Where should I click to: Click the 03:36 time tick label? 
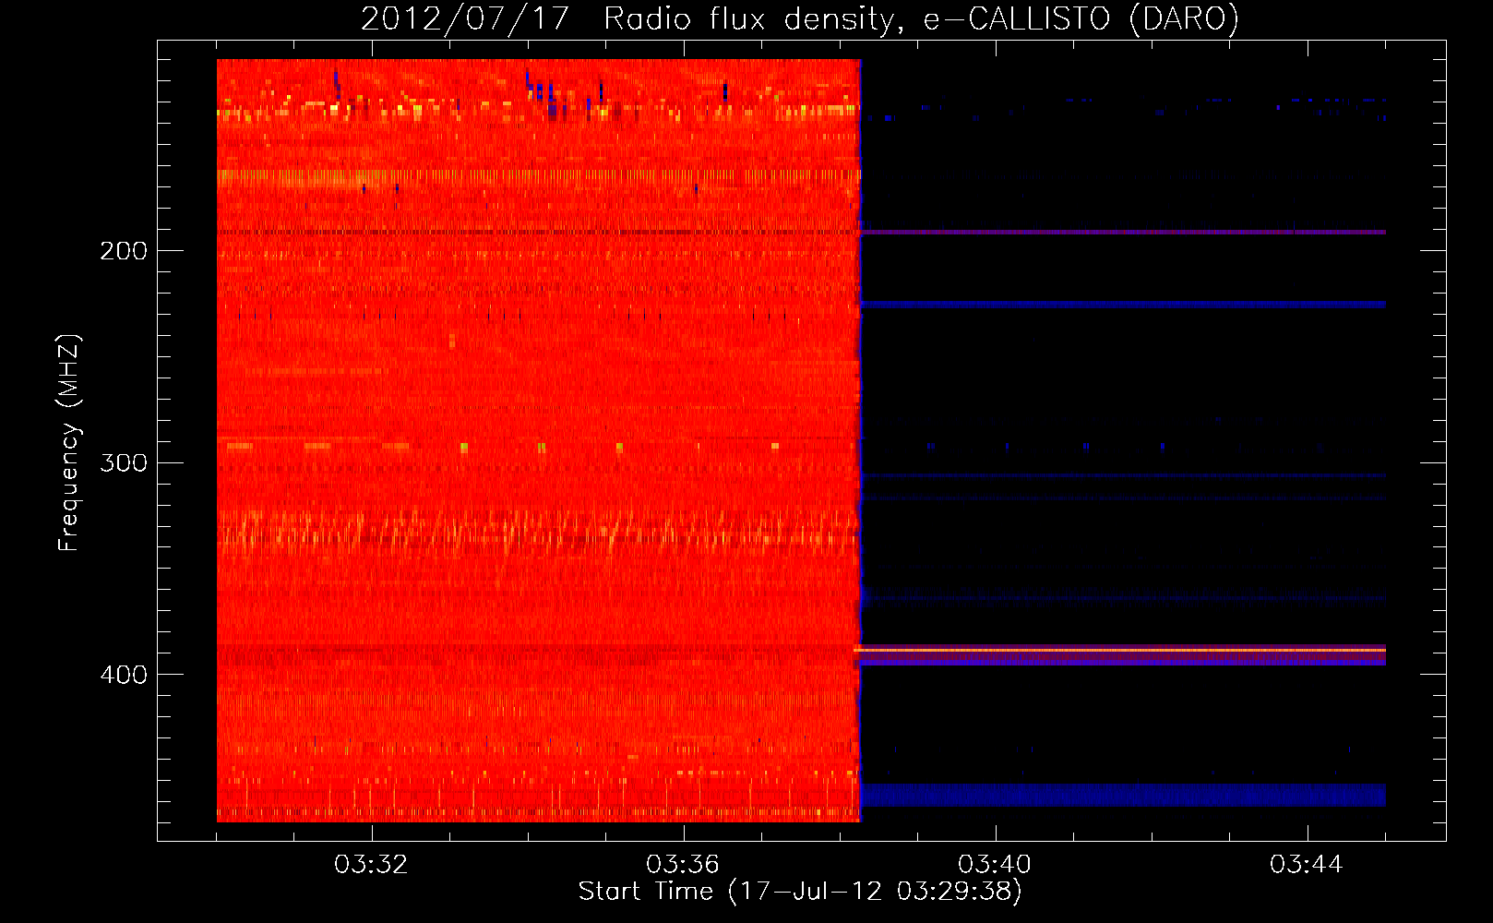tap(683, 865)
